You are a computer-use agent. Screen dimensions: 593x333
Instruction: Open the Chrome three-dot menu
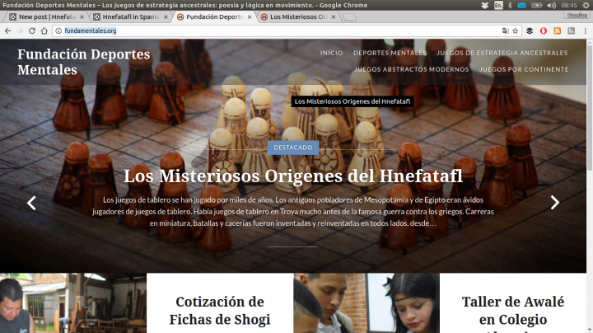click(x=586, y=30)
